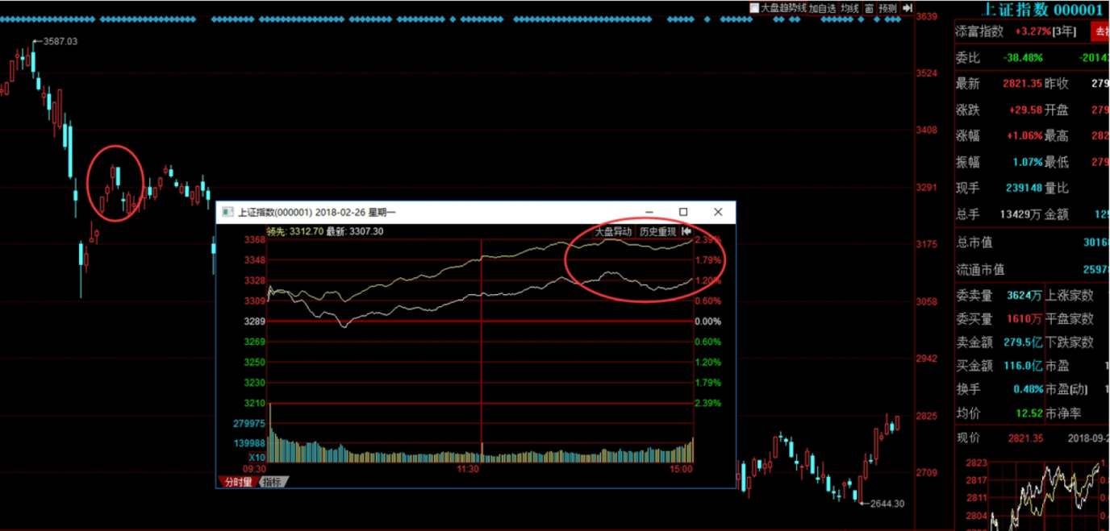Click the 预测 toolbar button

(x=887, y=8)
